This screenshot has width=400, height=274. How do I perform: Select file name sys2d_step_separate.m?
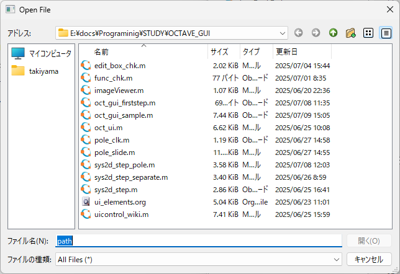click(131, 177)
